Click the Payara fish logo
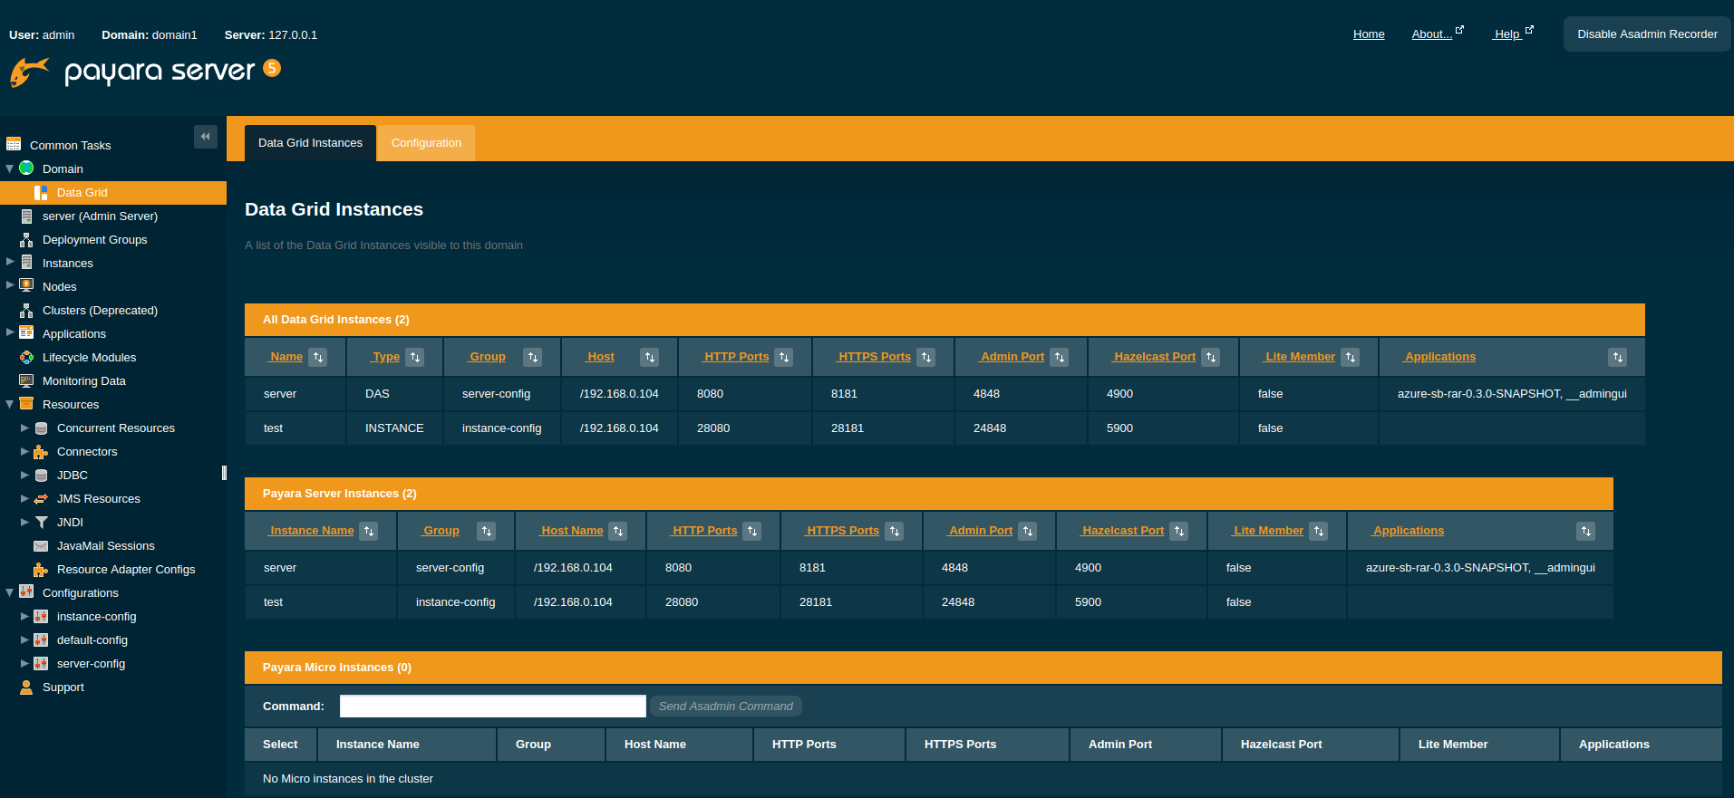The image size is (1734, 798). (x=29, y=72)
